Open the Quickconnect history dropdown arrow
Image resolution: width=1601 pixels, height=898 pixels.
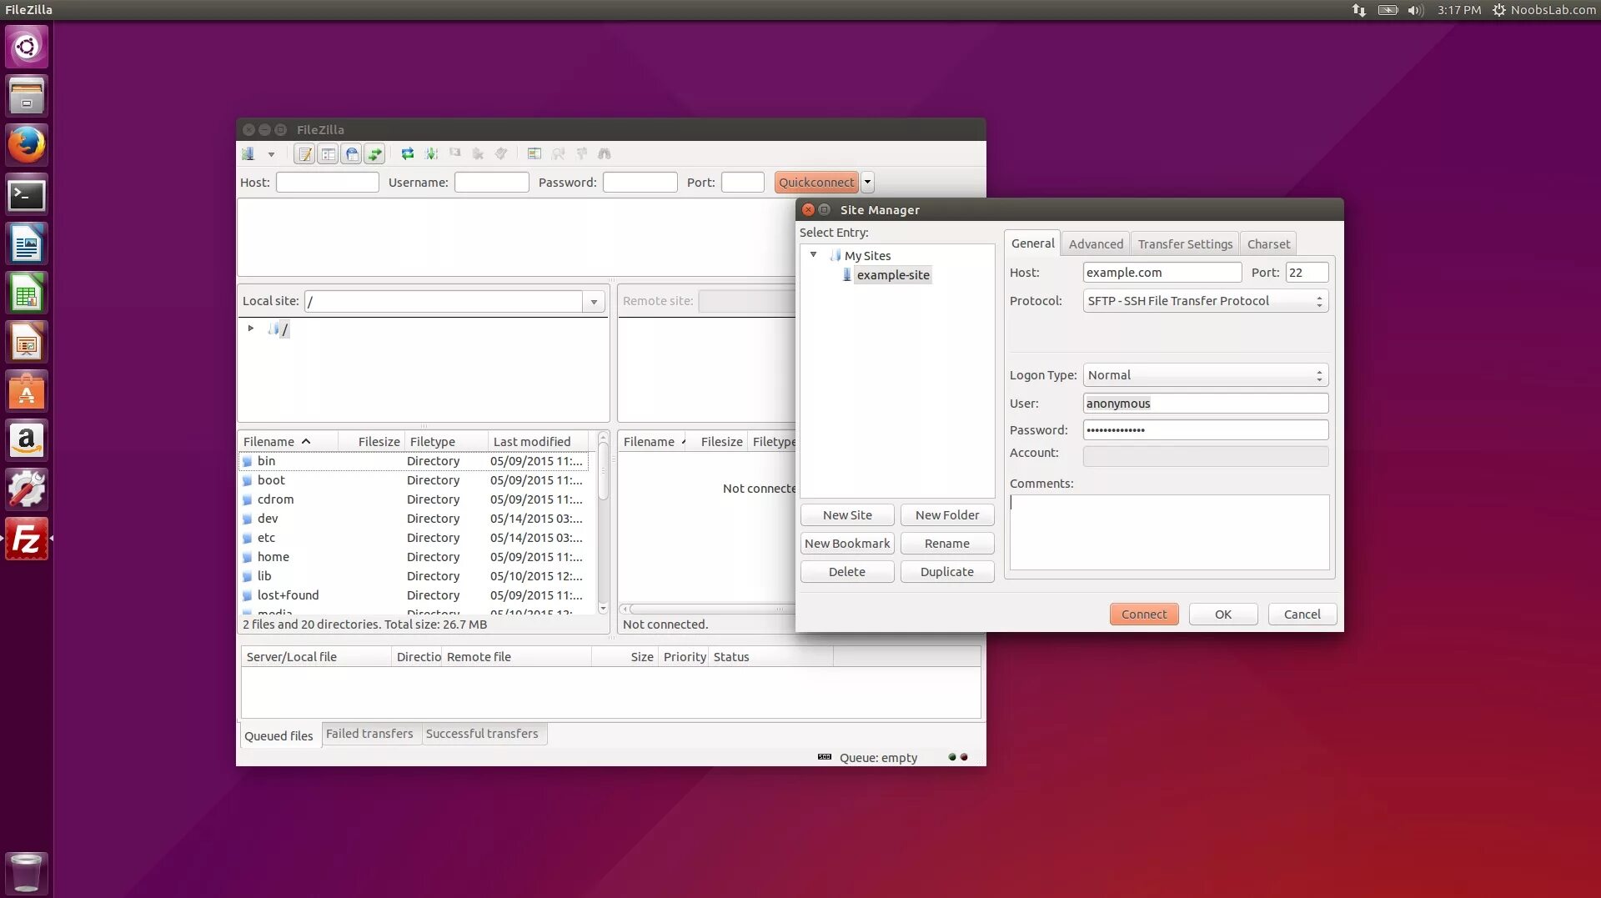point(867,182)
